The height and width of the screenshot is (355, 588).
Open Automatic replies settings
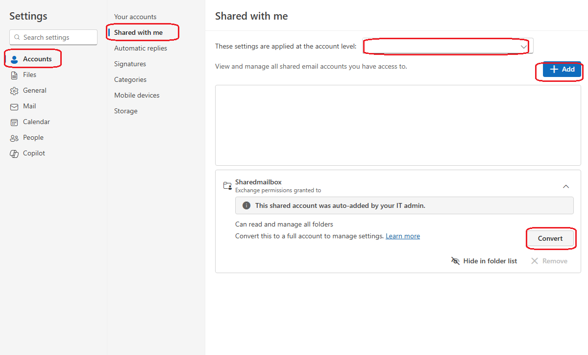pyautogui.click(x=141, y=48)
